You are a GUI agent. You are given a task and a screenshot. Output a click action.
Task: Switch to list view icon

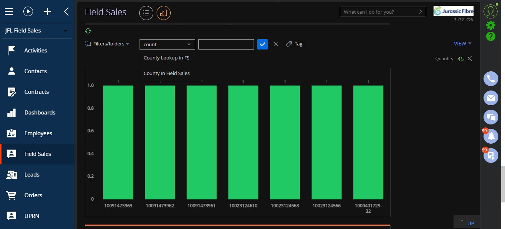(x=146, y=13)
